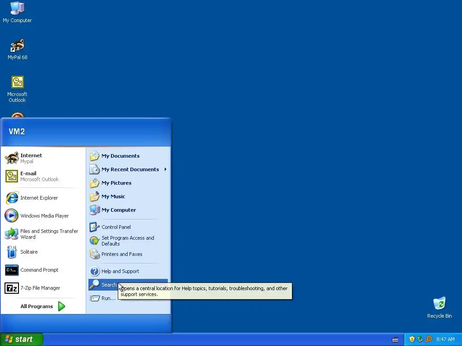Click the on-screen keyboard taskbar icon
This screenshot has height=346, width=462.
[395, 340]
